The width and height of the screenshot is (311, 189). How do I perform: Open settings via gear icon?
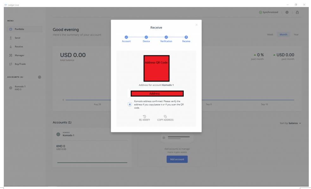[x=287, y=12]
